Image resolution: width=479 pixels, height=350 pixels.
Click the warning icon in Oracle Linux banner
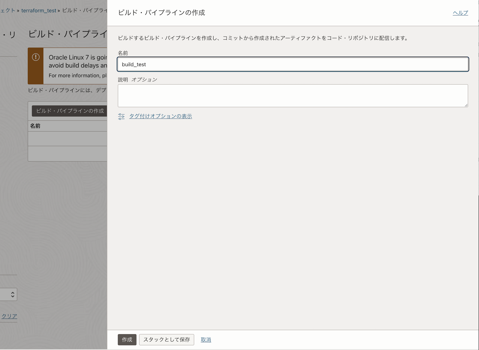pyautogui.click(x=36, y=57)
